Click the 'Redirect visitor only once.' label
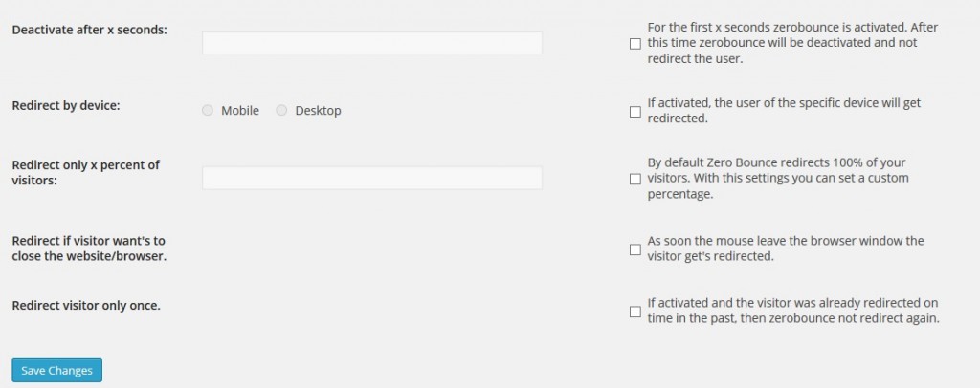This screenshot has height=388, width=980. point(85,306)
